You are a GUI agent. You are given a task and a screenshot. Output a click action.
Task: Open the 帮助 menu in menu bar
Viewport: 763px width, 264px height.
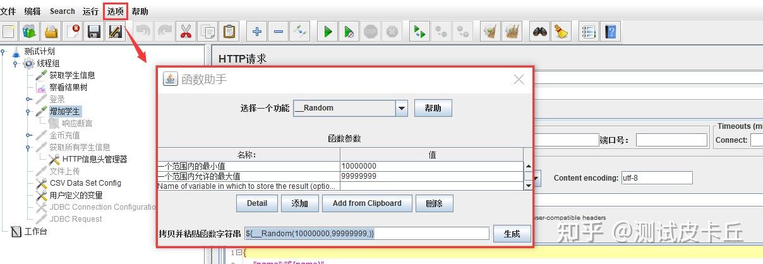(140, 11)
